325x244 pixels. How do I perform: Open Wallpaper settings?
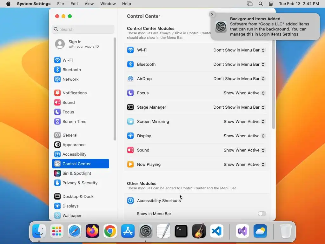[80, 216]
